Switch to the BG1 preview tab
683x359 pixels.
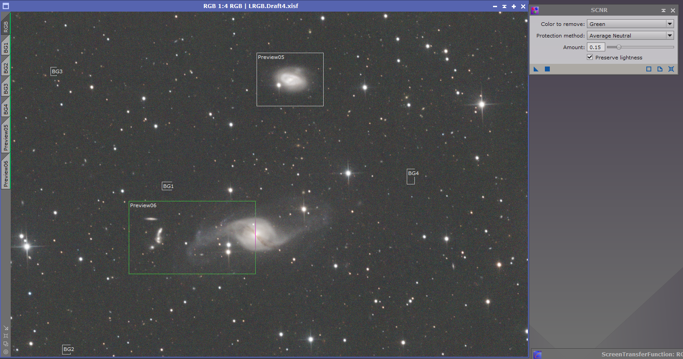pos(6,48)
